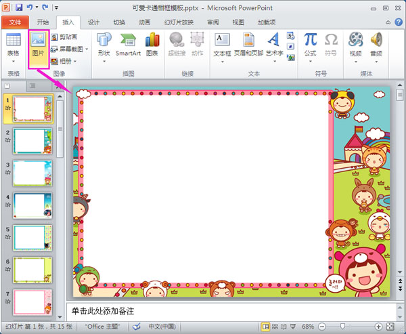Image resolution: width=406 pixels, height=334 pixels.
Task: Click language indicator 中文(中国)
Action: click(162, 327)
